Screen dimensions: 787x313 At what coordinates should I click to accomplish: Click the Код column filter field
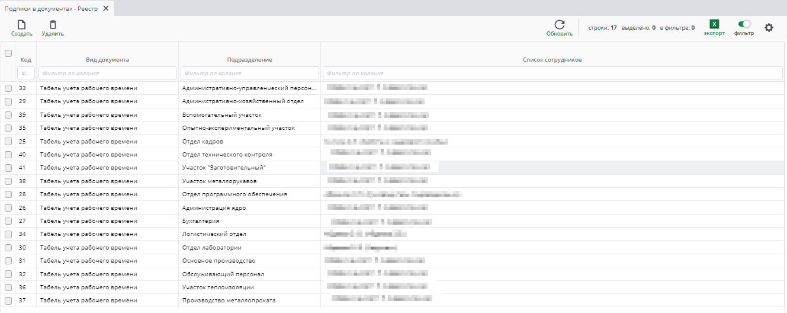(x=26, y=73)
